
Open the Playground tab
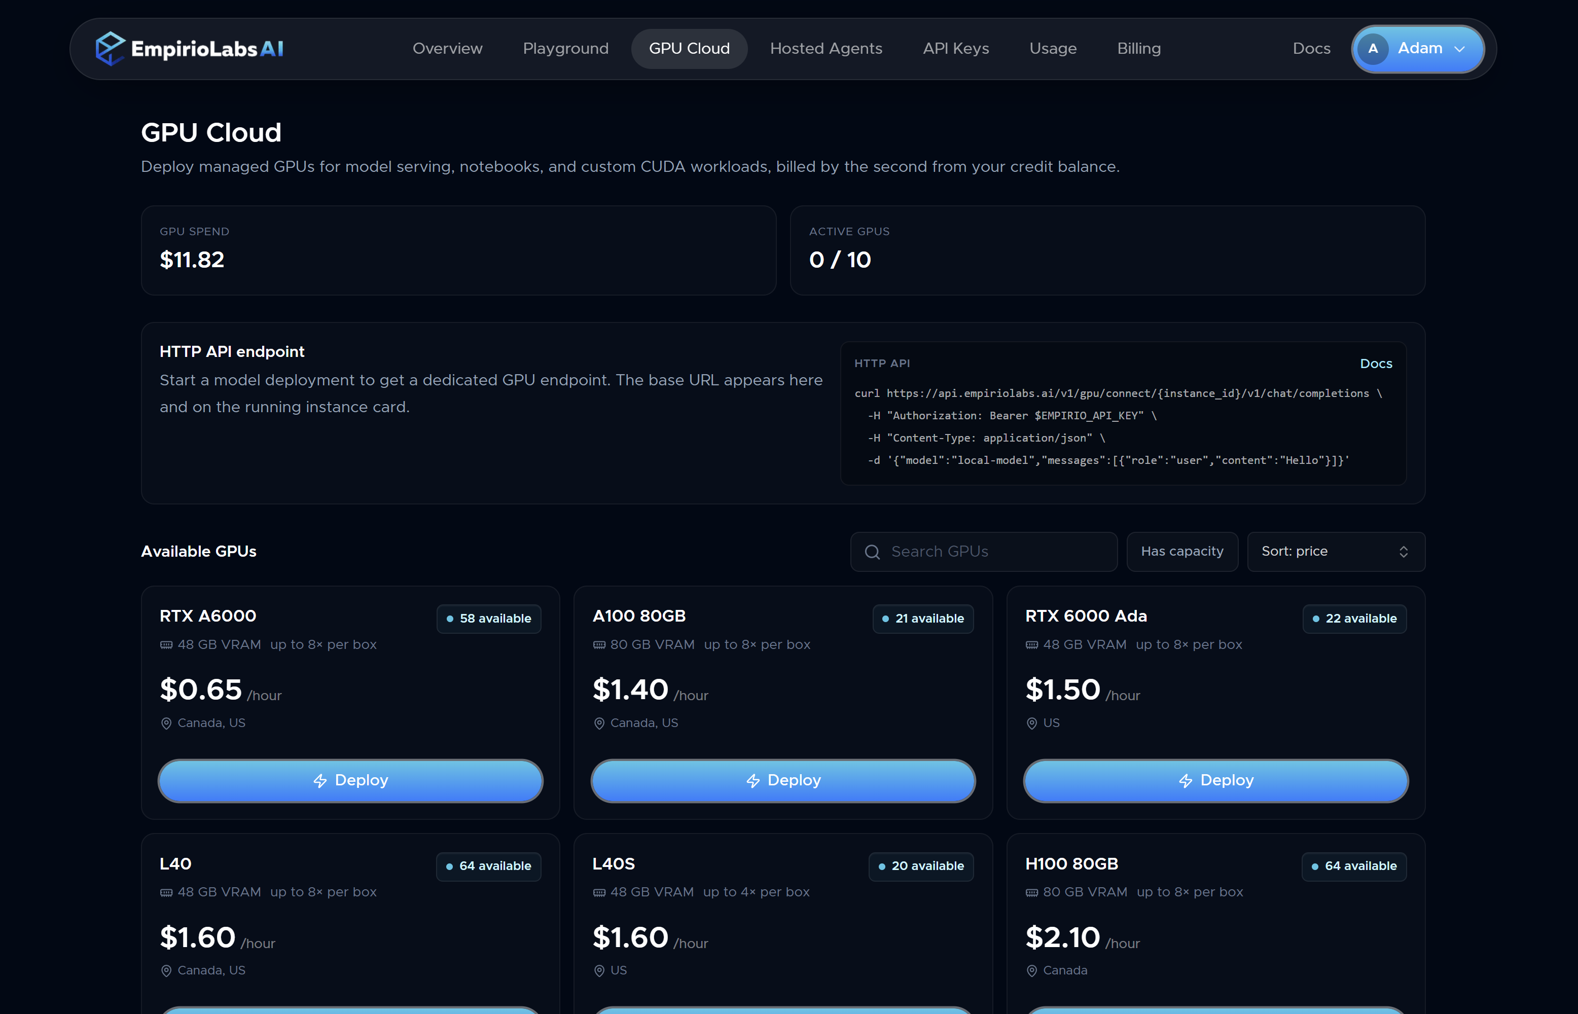point(565,49)
